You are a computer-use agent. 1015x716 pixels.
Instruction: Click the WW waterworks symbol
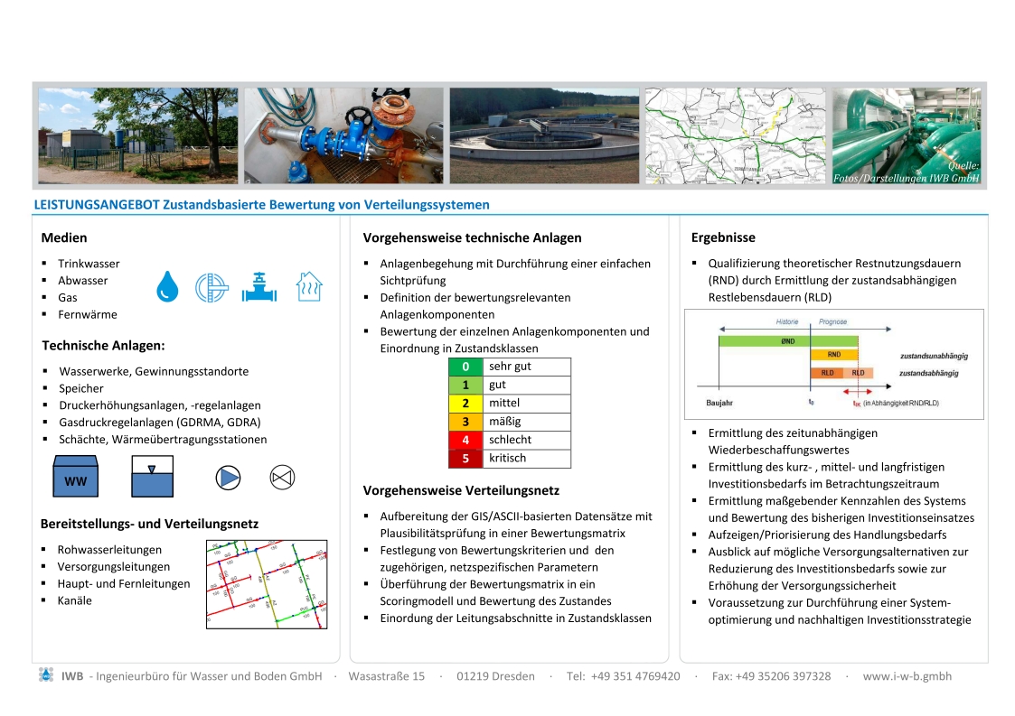pos(76,476)
